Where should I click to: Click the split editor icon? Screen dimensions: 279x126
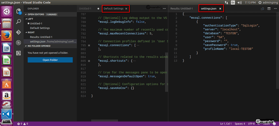point(269,8)
